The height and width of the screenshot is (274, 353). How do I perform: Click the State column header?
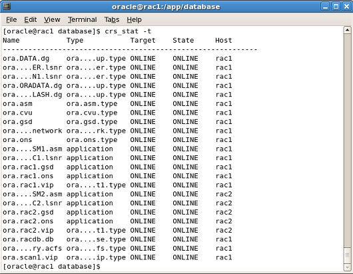click(x=183, y=41)
